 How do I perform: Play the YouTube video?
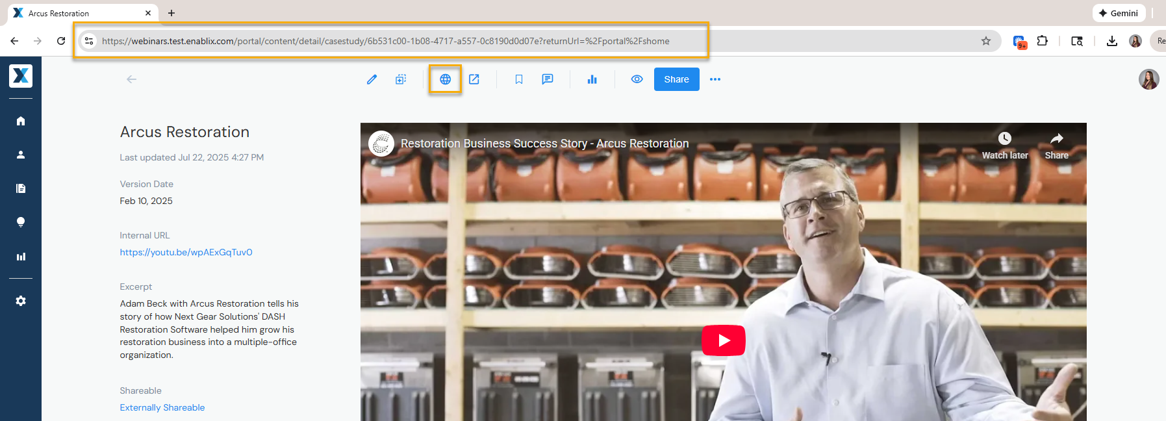click(724, 340)
